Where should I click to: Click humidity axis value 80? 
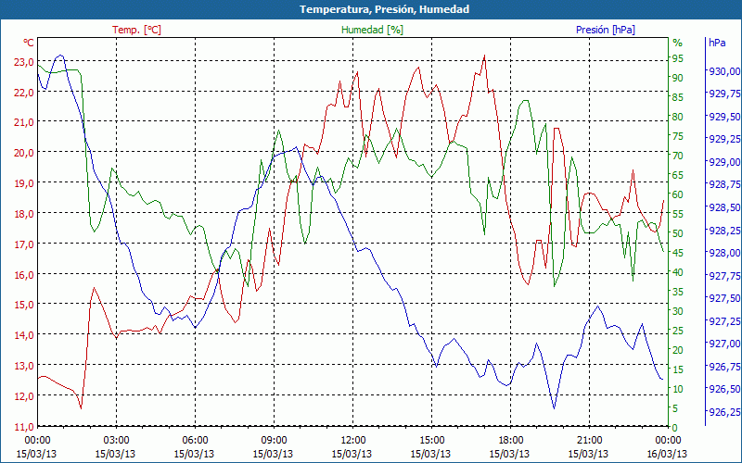(678, 117)
